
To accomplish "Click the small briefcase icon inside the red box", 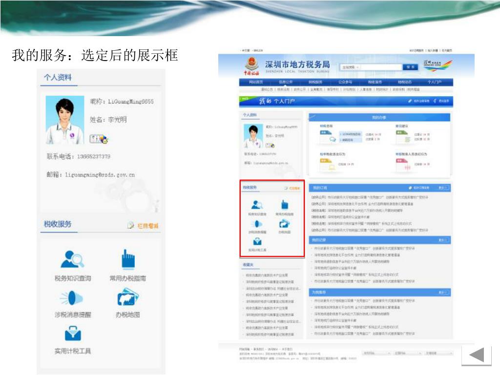I will coord(257,241).
